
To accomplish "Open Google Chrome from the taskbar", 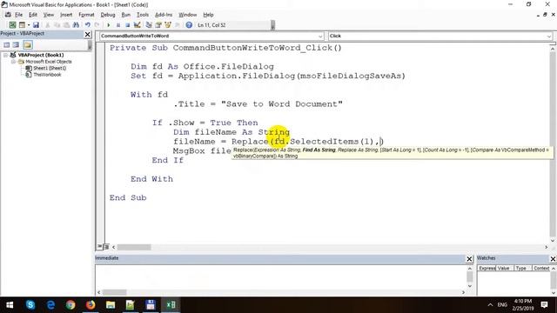I will [70, 305].
